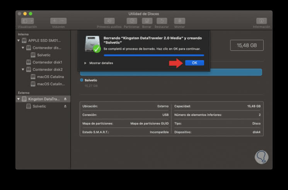
Task: Collapse Kingston DataTraveler tree node
Action: click(x=19, y=99)
